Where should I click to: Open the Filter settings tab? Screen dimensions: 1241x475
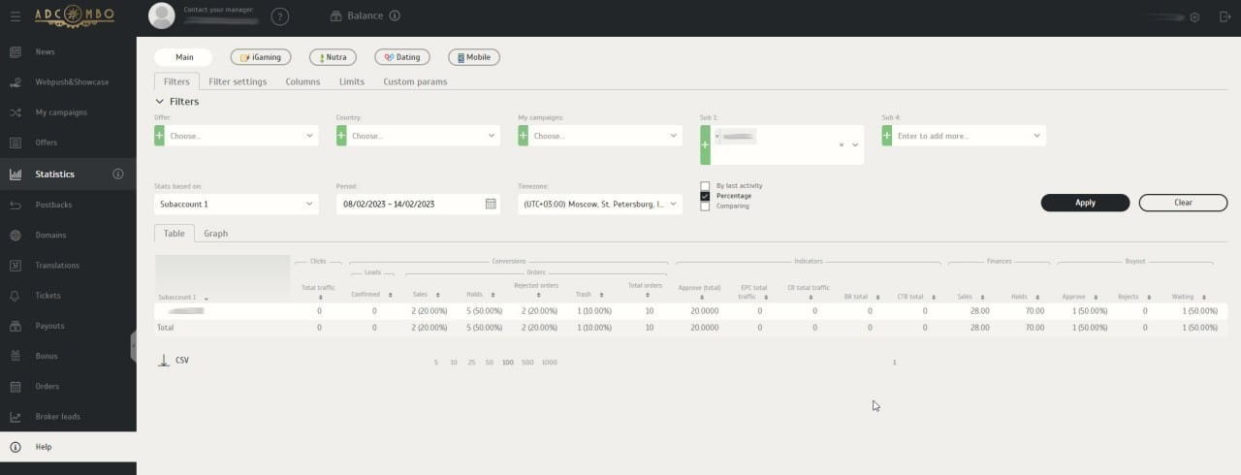pyautogui.click(x=238, y=81)
